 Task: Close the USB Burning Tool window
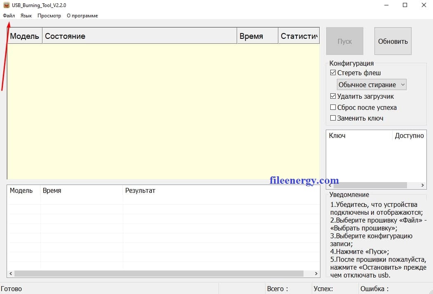tap(424, 5)
